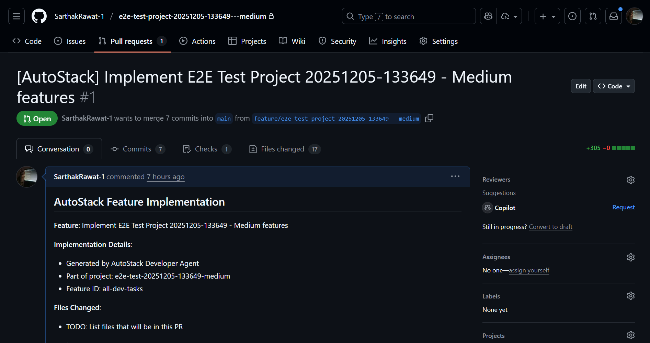Image resolution: width=650 pixels, height=343 pixels.
Task: Open the pull requests icon in header
Action: (x=593, y=16)
